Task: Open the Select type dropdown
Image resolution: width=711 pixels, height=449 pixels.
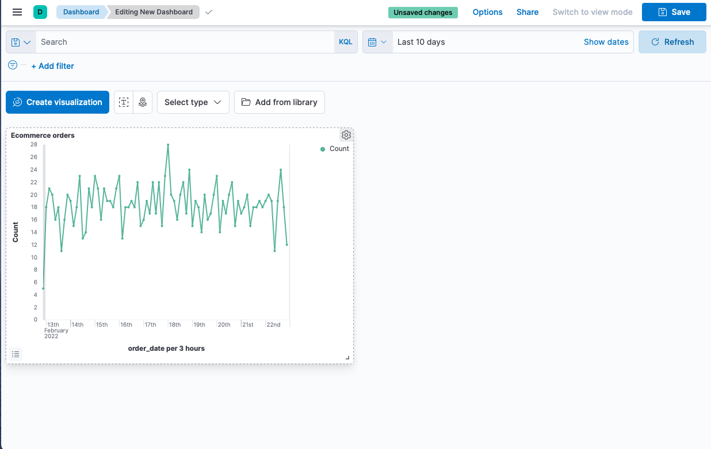Action: pyautogui.click(x=193, y=102)
